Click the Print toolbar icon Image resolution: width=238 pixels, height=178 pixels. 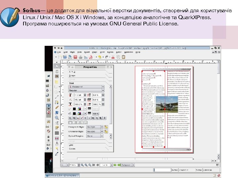tap(80, 57)
